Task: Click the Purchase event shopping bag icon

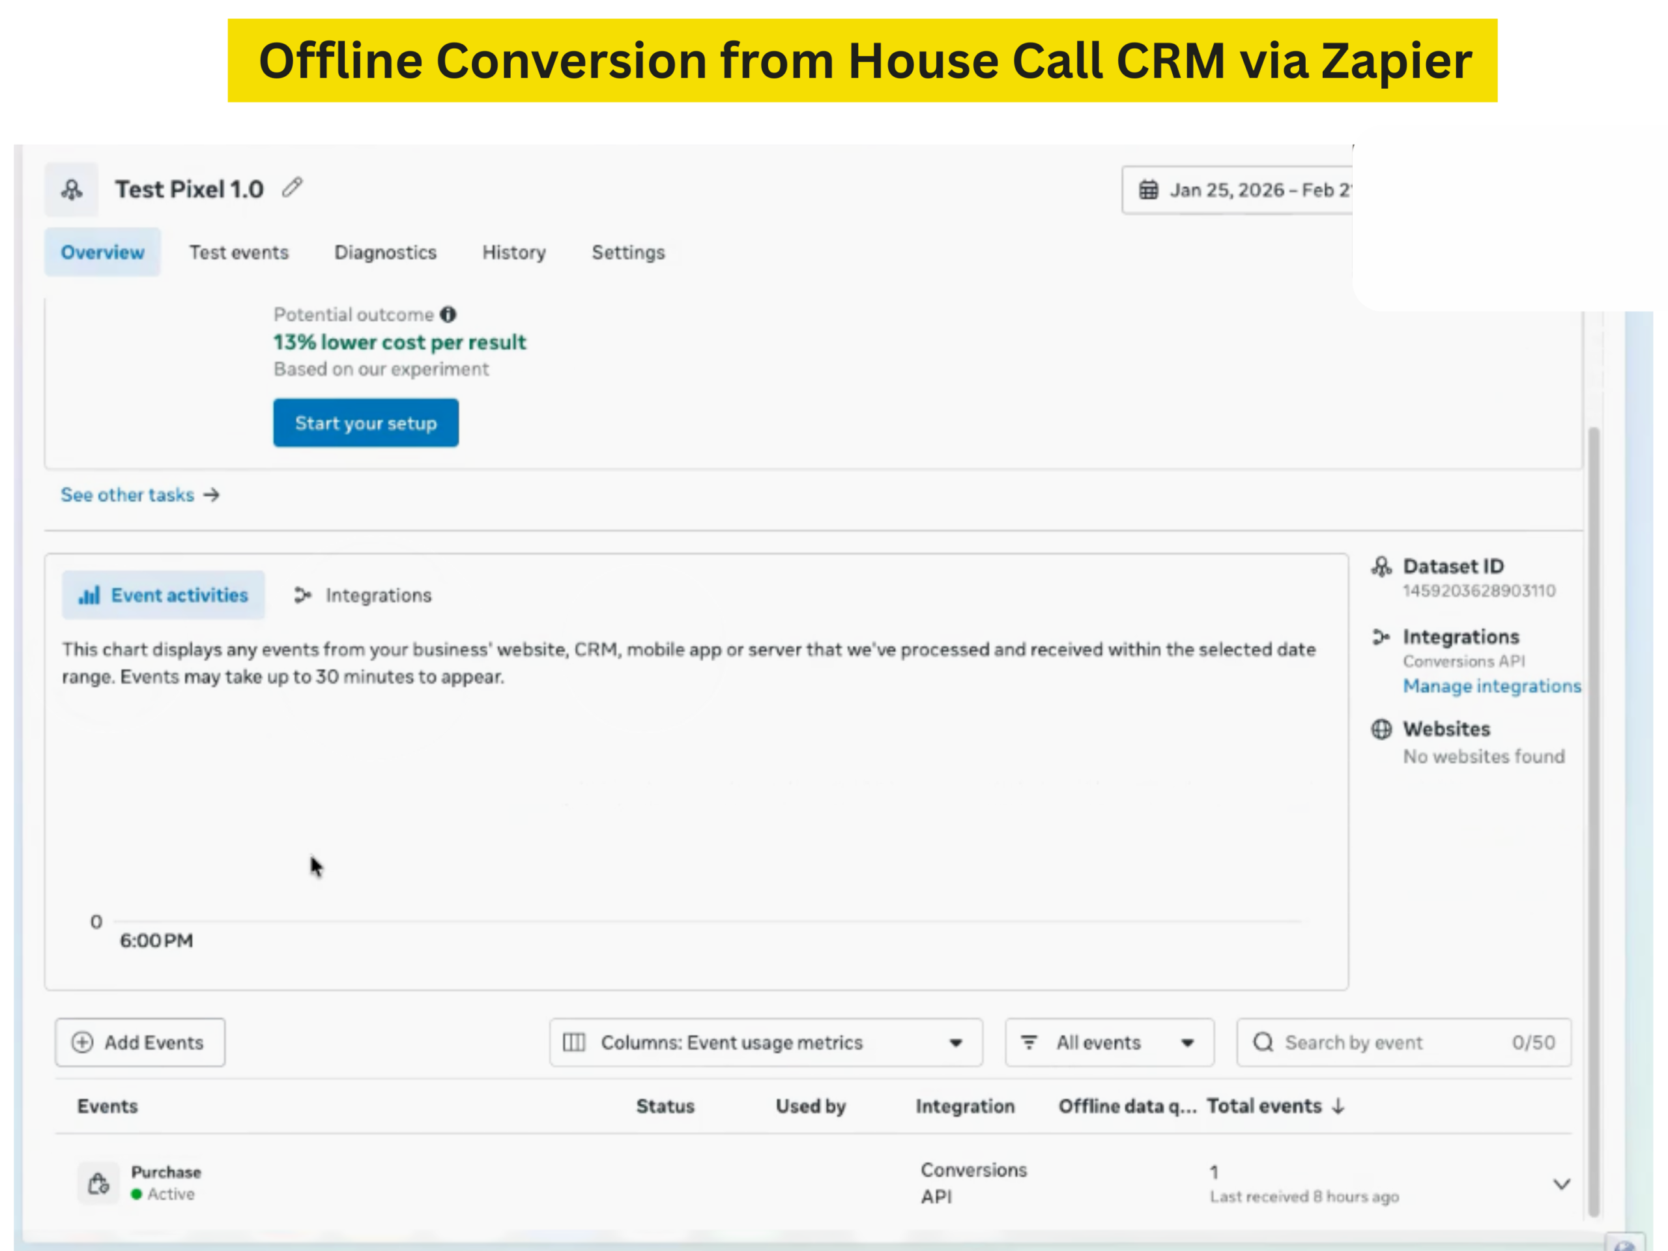Action: tap(99, 1183)
